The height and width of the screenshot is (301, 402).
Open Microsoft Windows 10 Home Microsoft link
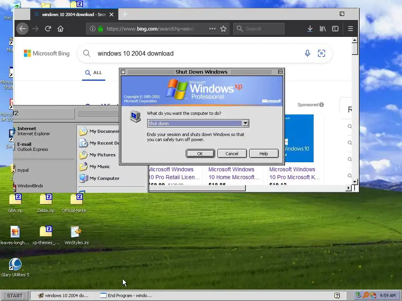pos(234,173)
